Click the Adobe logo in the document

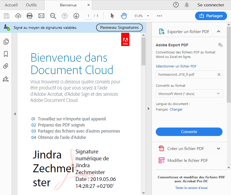125,39
